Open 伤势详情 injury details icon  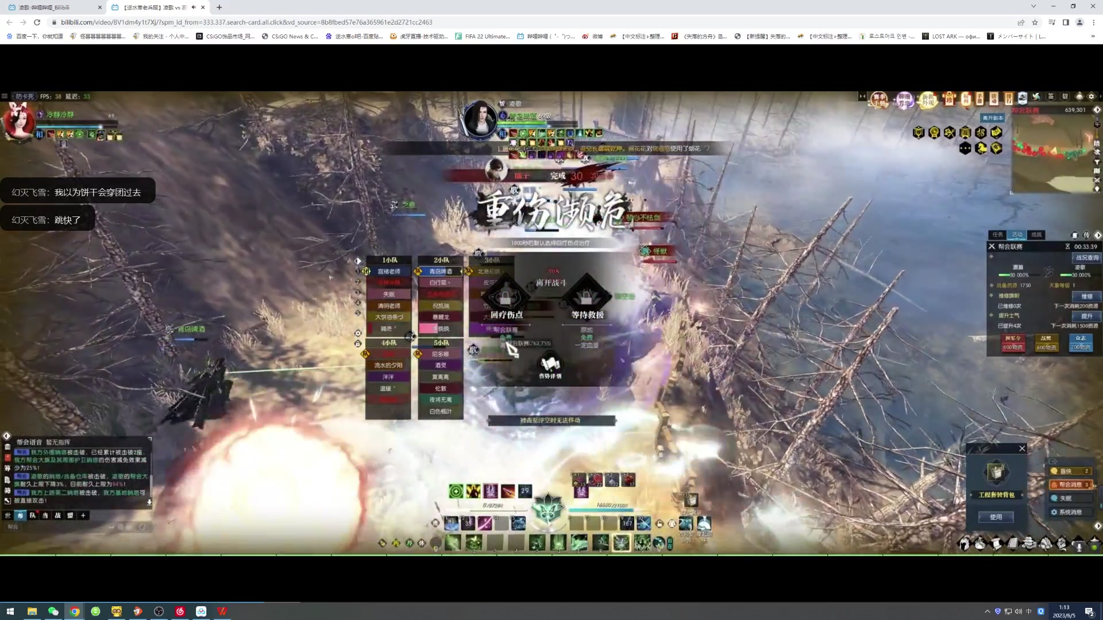[x=550, y=366]
